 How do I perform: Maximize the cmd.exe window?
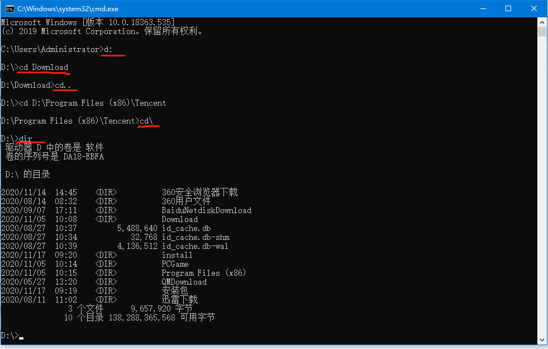click(x=508, y=8)
